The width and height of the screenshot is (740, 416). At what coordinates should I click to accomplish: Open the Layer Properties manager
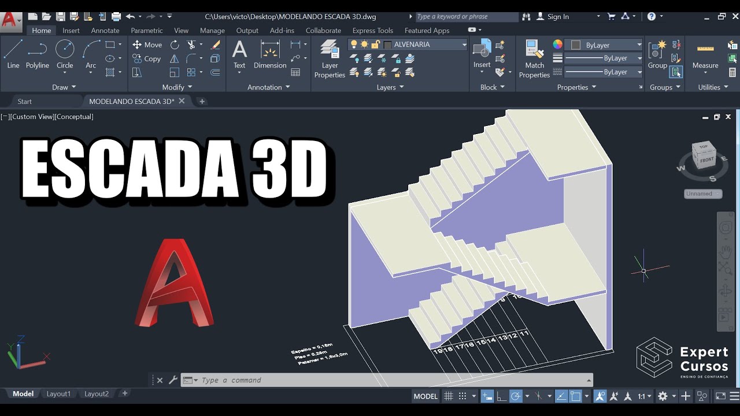(330, 59)
